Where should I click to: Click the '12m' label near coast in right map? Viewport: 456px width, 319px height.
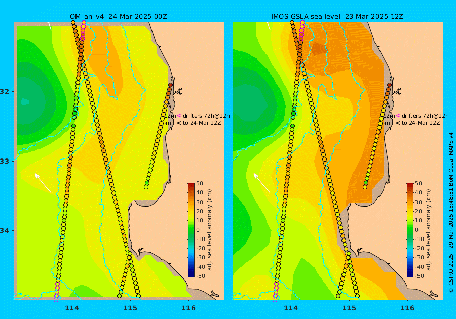[x=390, y=116]
